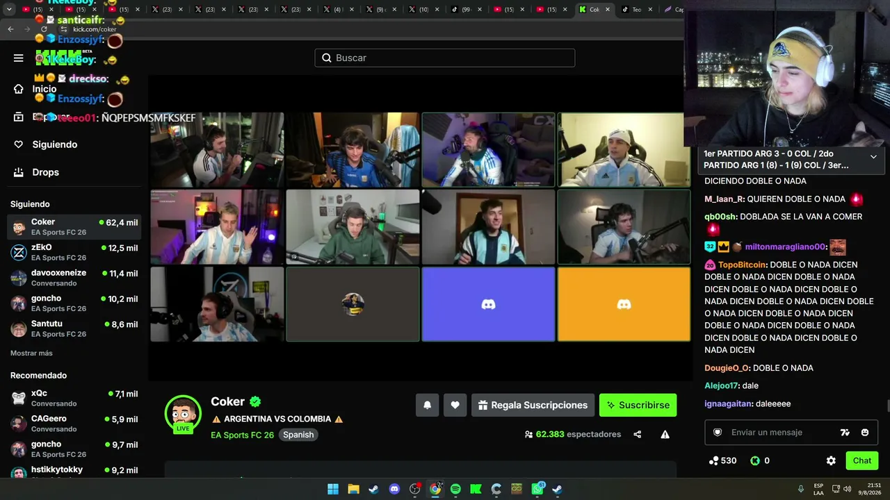The height and width of the screenshot is (500, 890).
Task: Open CAGeero in recommended channels
Action: point(74,424)
